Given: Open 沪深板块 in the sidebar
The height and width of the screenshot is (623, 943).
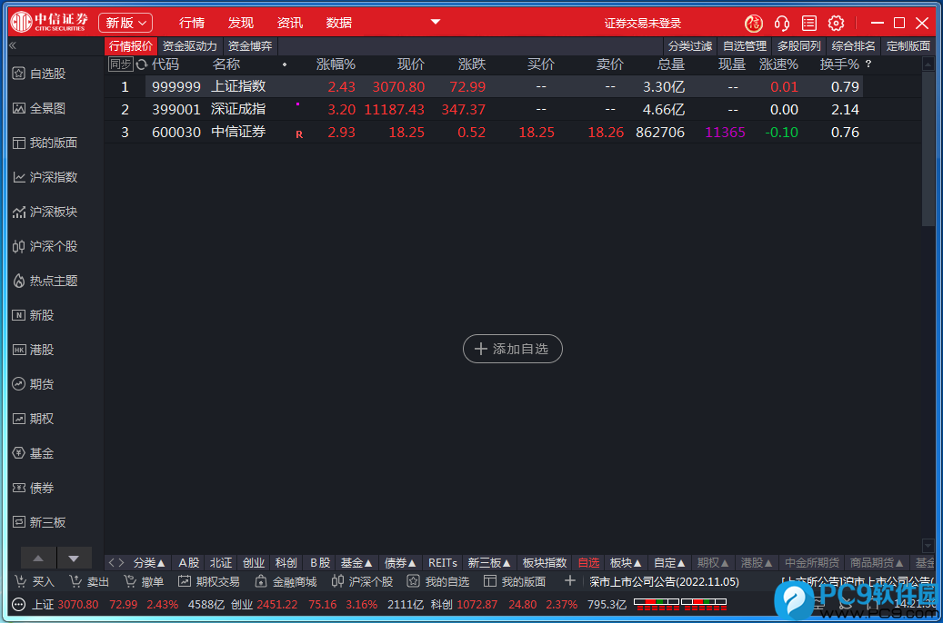Looking at the screenshot, I should pyautogui.click(x=45, y=212).
